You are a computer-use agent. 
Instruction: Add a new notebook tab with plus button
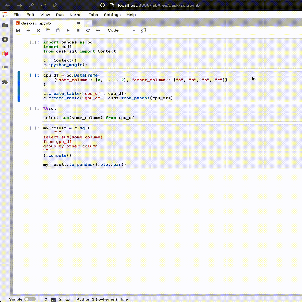[x=88, y=23]
